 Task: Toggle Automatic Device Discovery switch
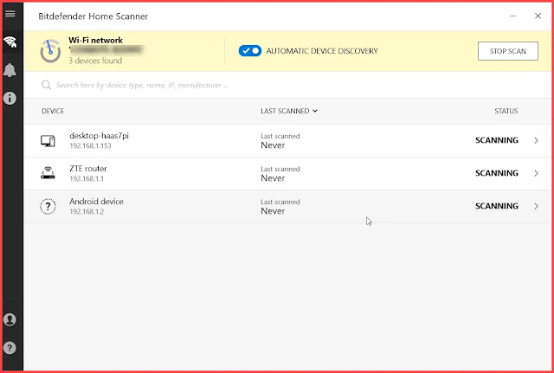(250, 51)
